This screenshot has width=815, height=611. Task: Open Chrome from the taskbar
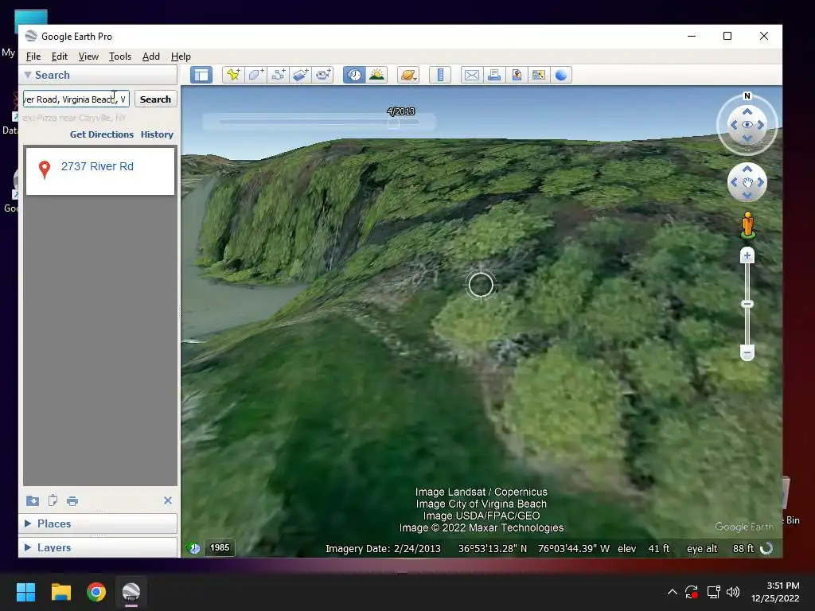pos(96,592)
